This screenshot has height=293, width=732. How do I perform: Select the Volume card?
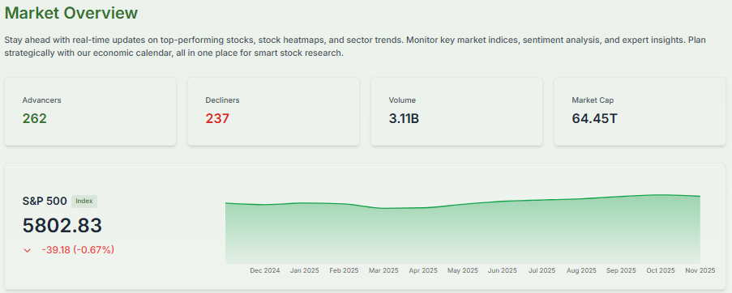click(456, 112)
